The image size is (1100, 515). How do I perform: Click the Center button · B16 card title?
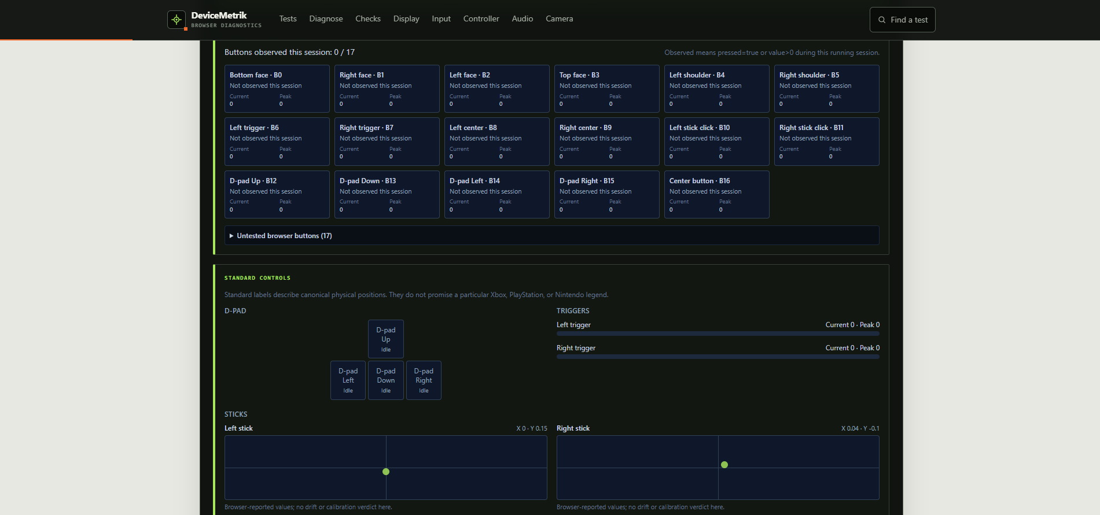pos(700,181)
